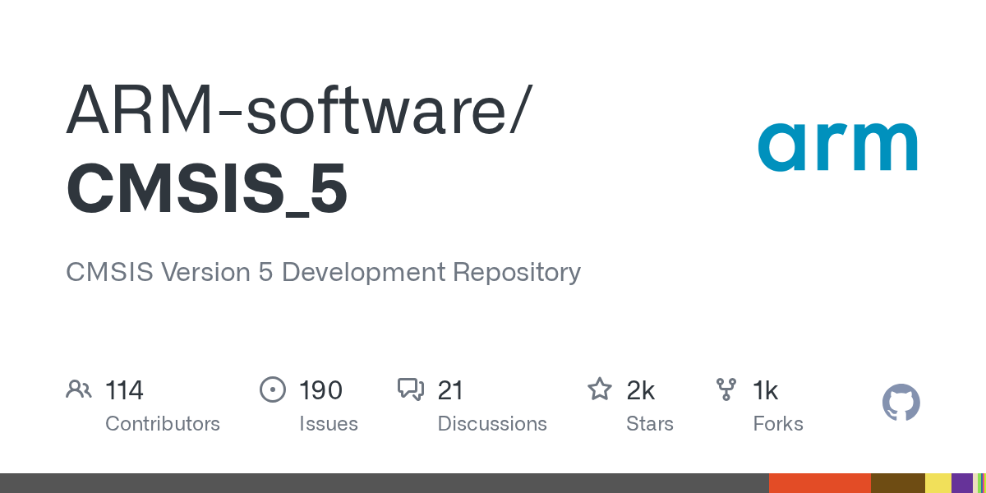Click the brown language bar segment

tap(898, 483)
